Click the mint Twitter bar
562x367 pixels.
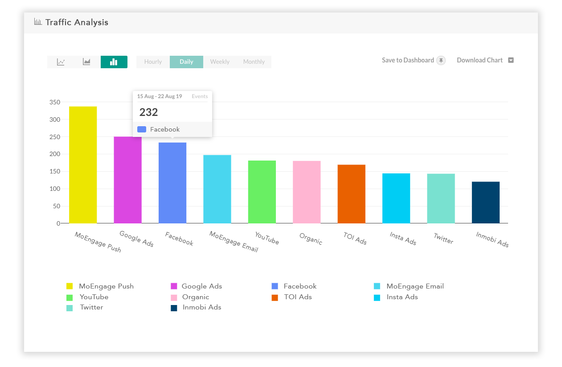[441, 198]
